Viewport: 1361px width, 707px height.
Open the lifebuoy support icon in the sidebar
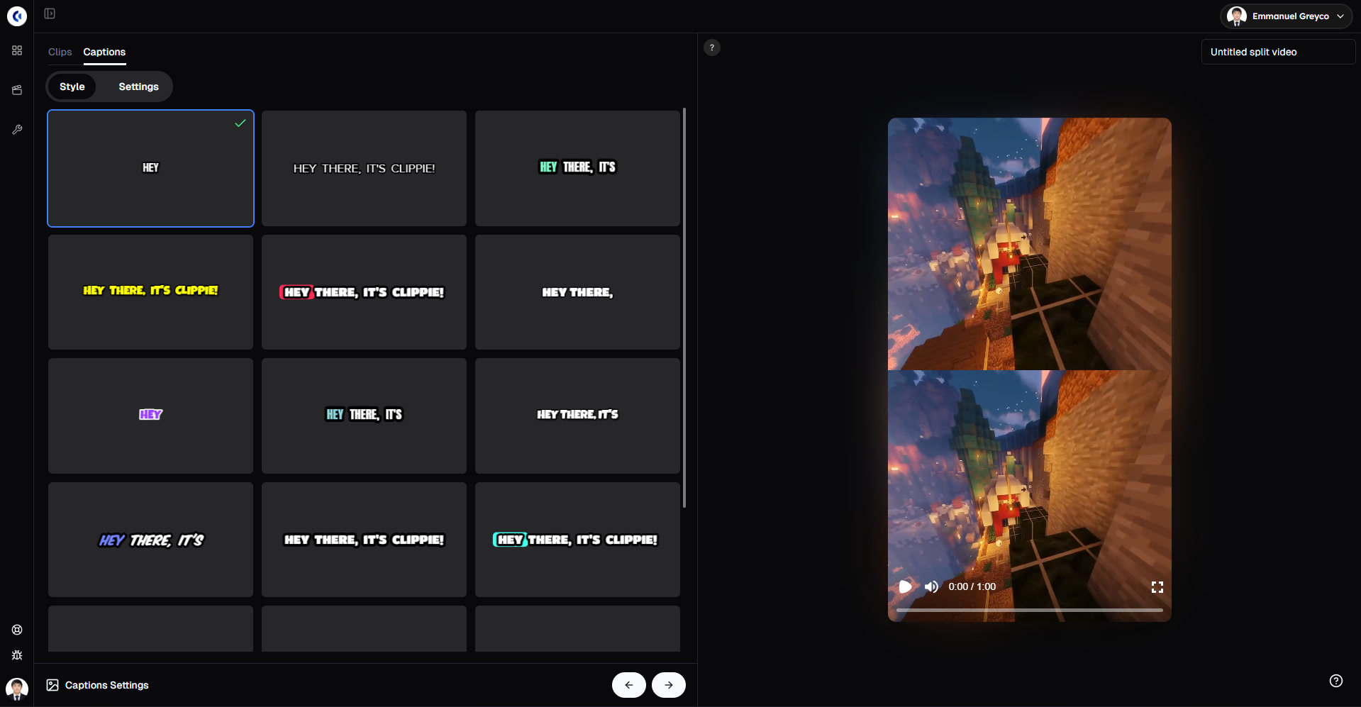click(x=17, y=630)
